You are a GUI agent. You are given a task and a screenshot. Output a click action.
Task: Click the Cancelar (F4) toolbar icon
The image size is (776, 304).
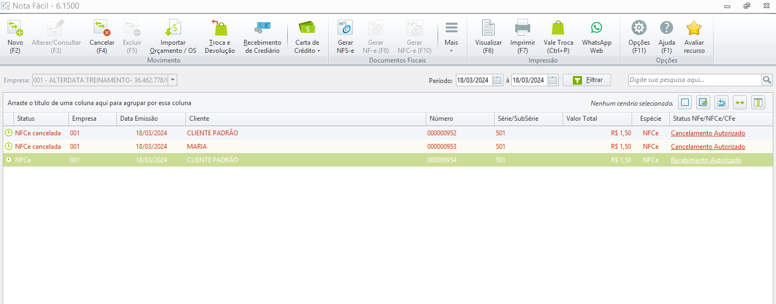coord(102,37)
